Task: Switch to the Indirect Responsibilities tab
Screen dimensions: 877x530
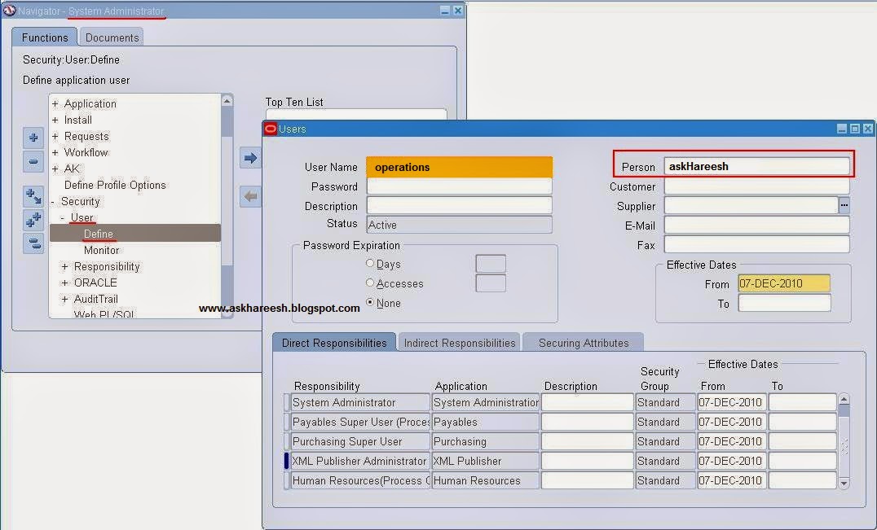Action: [x=459, y=343]
